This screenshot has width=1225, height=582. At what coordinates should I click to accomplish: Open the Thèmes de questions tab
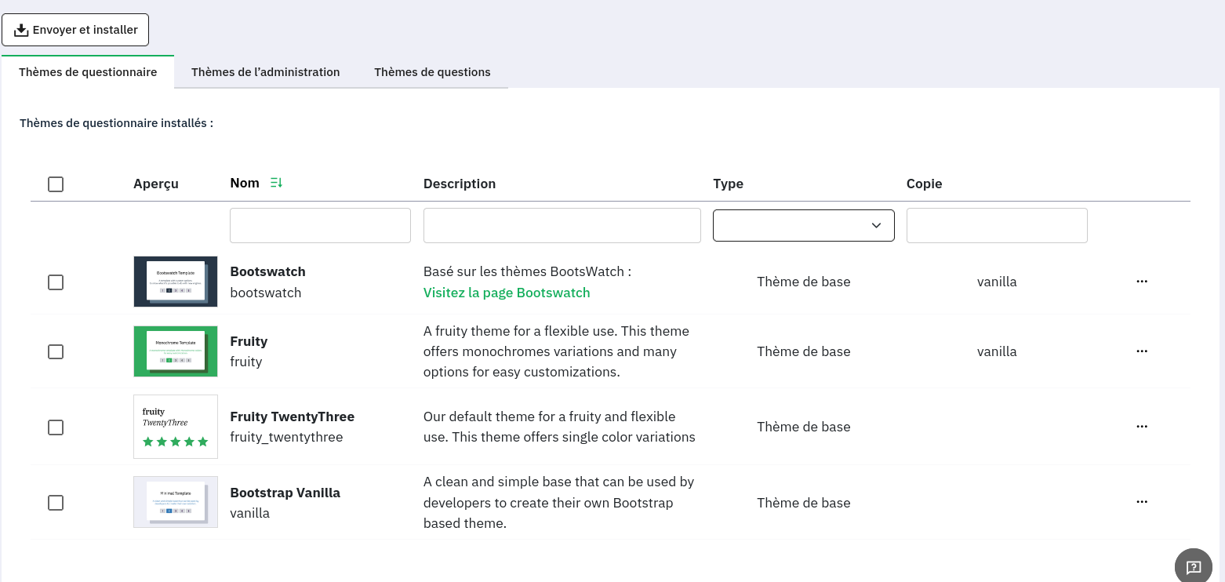(432, 72)
